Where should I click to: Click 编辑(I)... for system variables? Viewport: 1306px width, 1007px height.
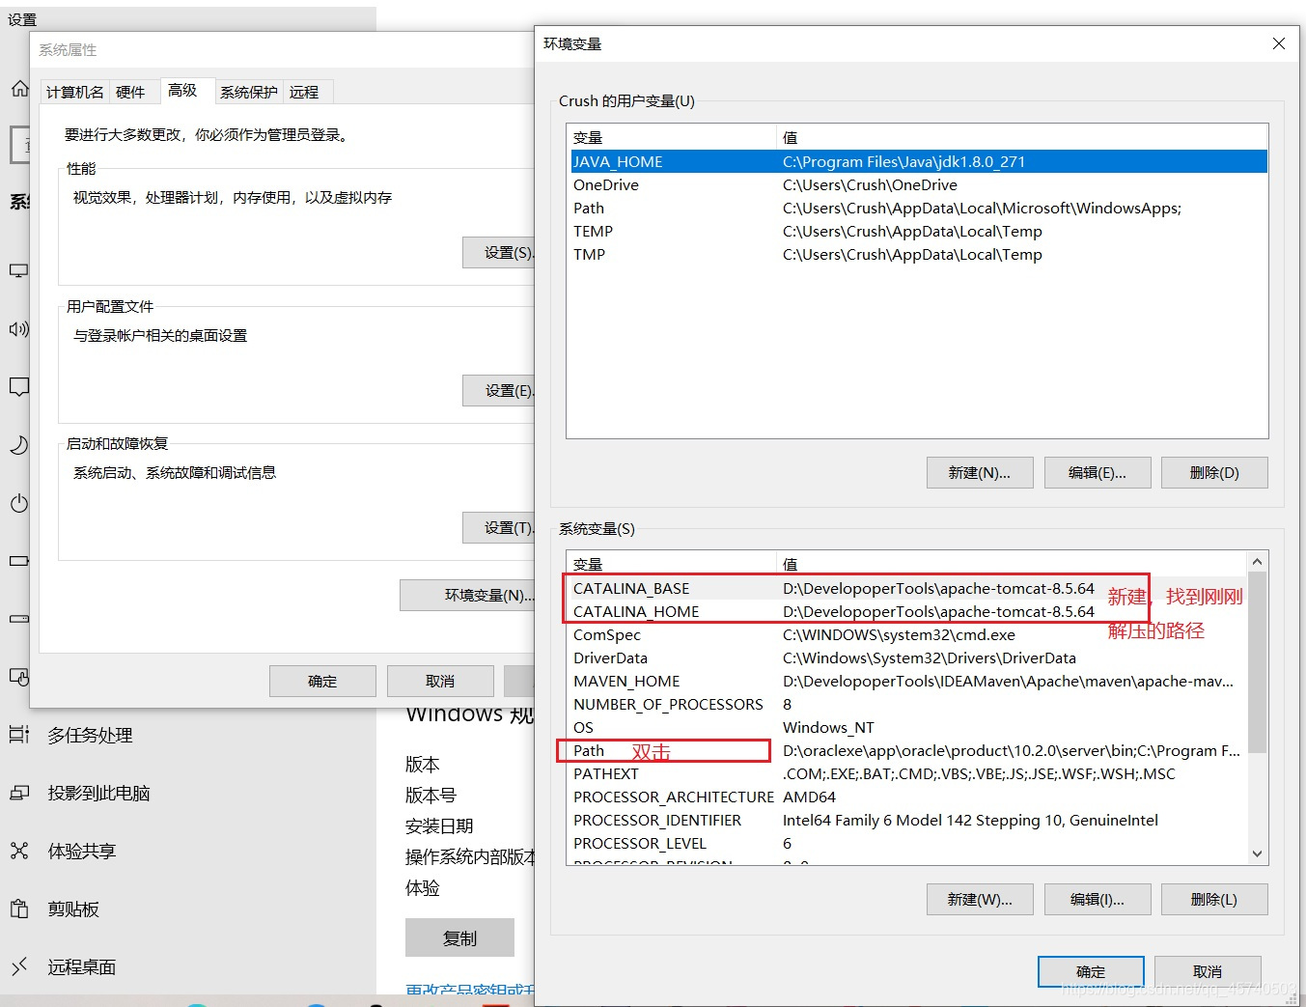(1098, 900)
